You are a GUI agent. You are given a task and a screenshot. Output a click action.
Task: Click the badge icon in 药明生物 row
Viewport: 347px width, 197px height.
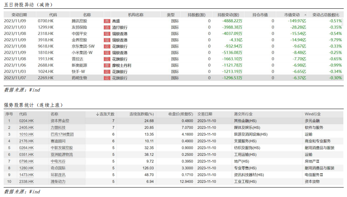pos(107,78)
